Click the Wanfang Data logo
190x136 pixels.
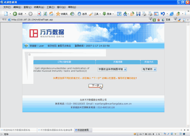click(x=47, y=33)
